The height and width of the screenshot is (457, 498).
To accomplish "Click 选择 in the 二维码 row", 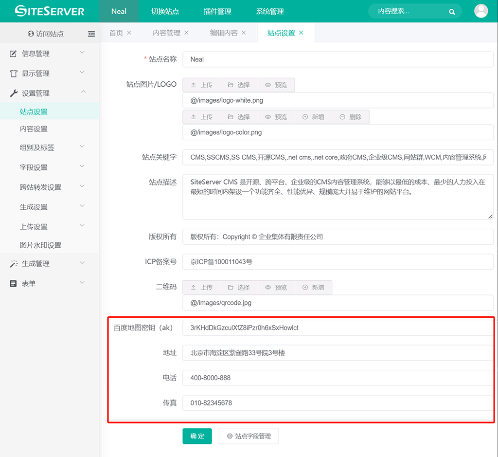I will (238, 287).
